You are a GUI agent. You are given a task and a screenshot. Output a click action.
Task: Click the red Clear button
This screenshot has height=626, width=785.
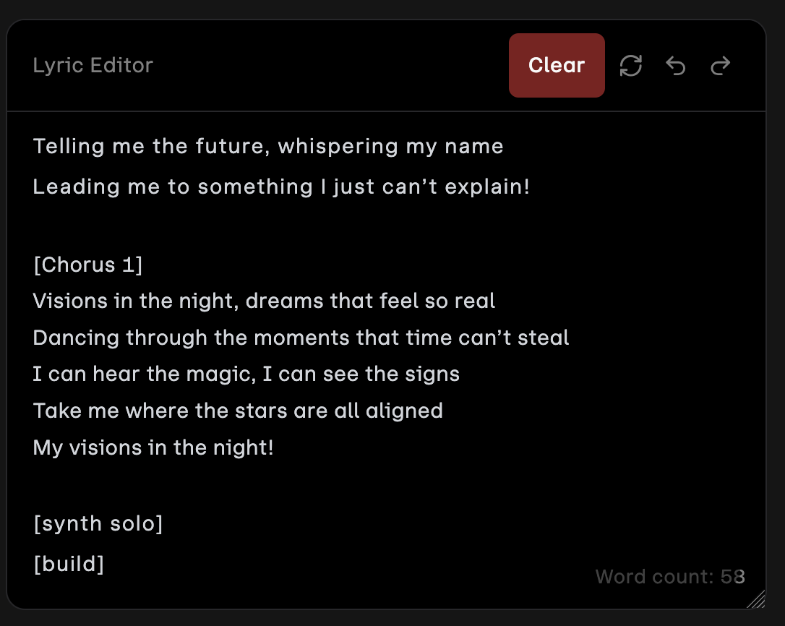coord(557,65)
